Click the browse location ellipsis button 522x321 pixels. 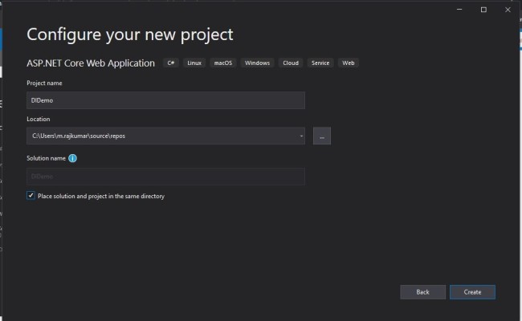(322, 136)
